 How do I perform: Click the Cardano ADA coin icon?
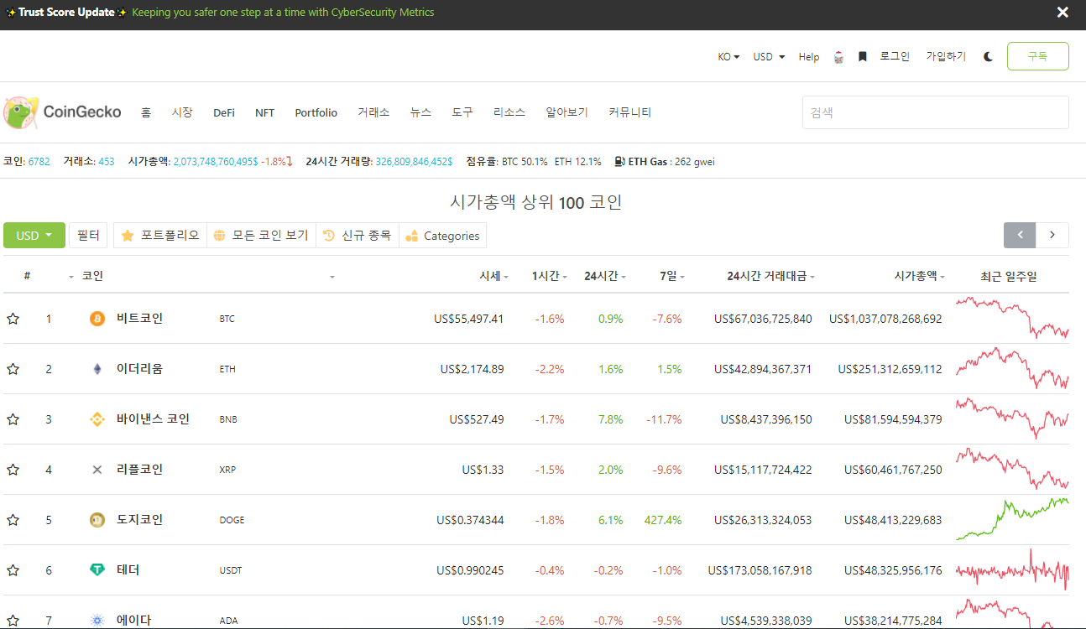click(x=97, y=621)
